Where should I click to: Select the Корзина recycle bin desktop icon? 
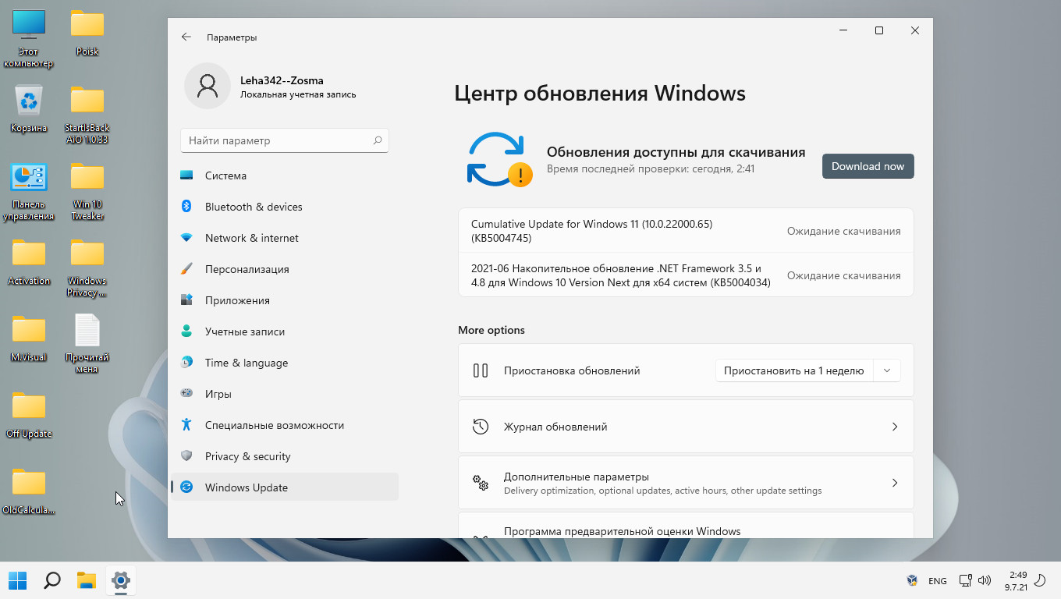[x=29, y=108]
